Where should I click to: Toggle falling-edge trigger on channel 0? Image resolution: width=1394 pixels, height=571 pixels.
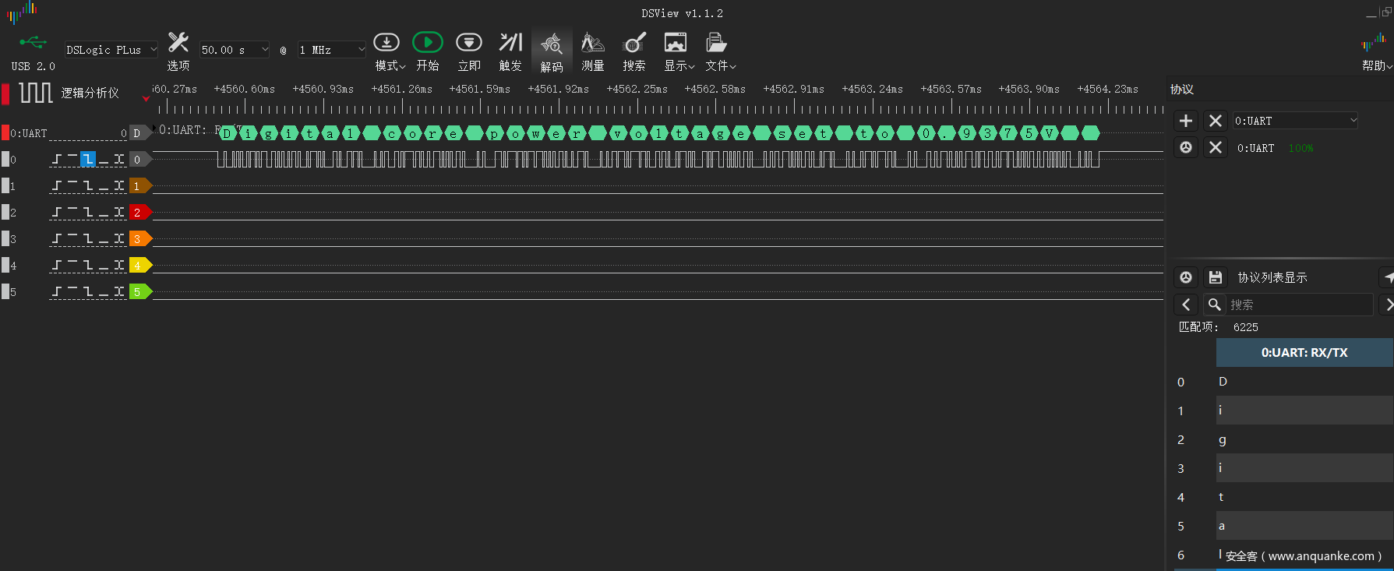click(x=88, y=160)
